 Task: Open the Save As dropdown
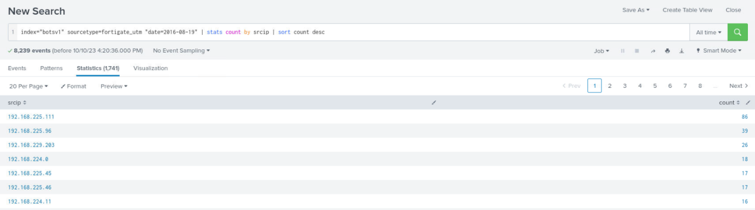tap(636, 10)
